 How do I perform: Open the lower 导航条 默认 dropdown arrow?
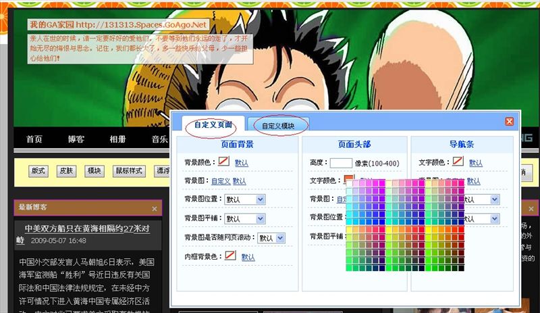coord(495,219)
